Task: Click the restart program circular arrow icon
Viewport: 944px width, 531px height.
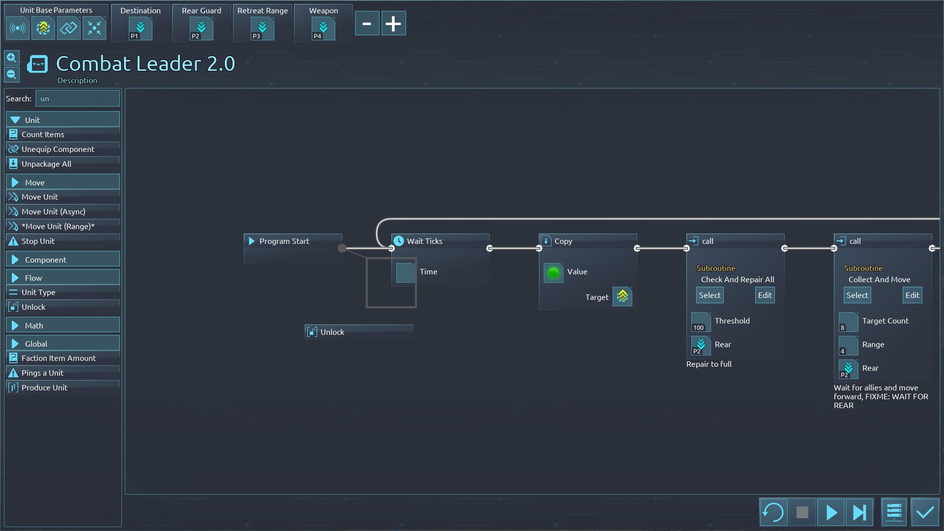Action: (x=773, y=512)
